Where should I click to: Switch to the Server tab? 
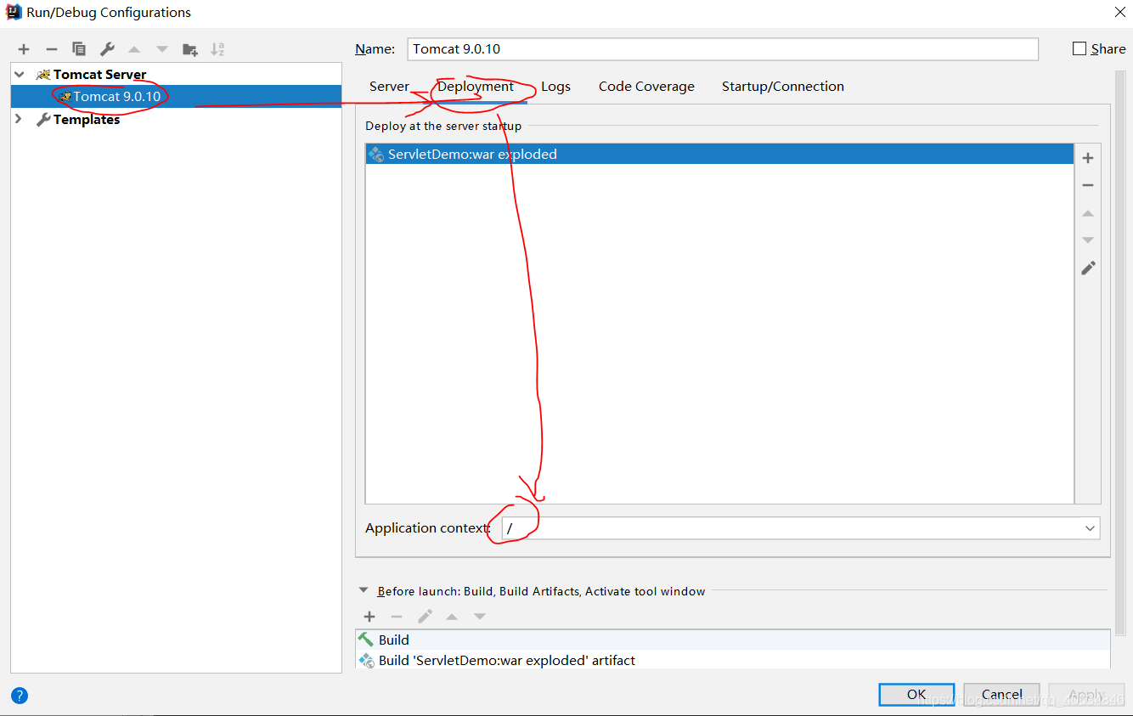click(389, 87)
